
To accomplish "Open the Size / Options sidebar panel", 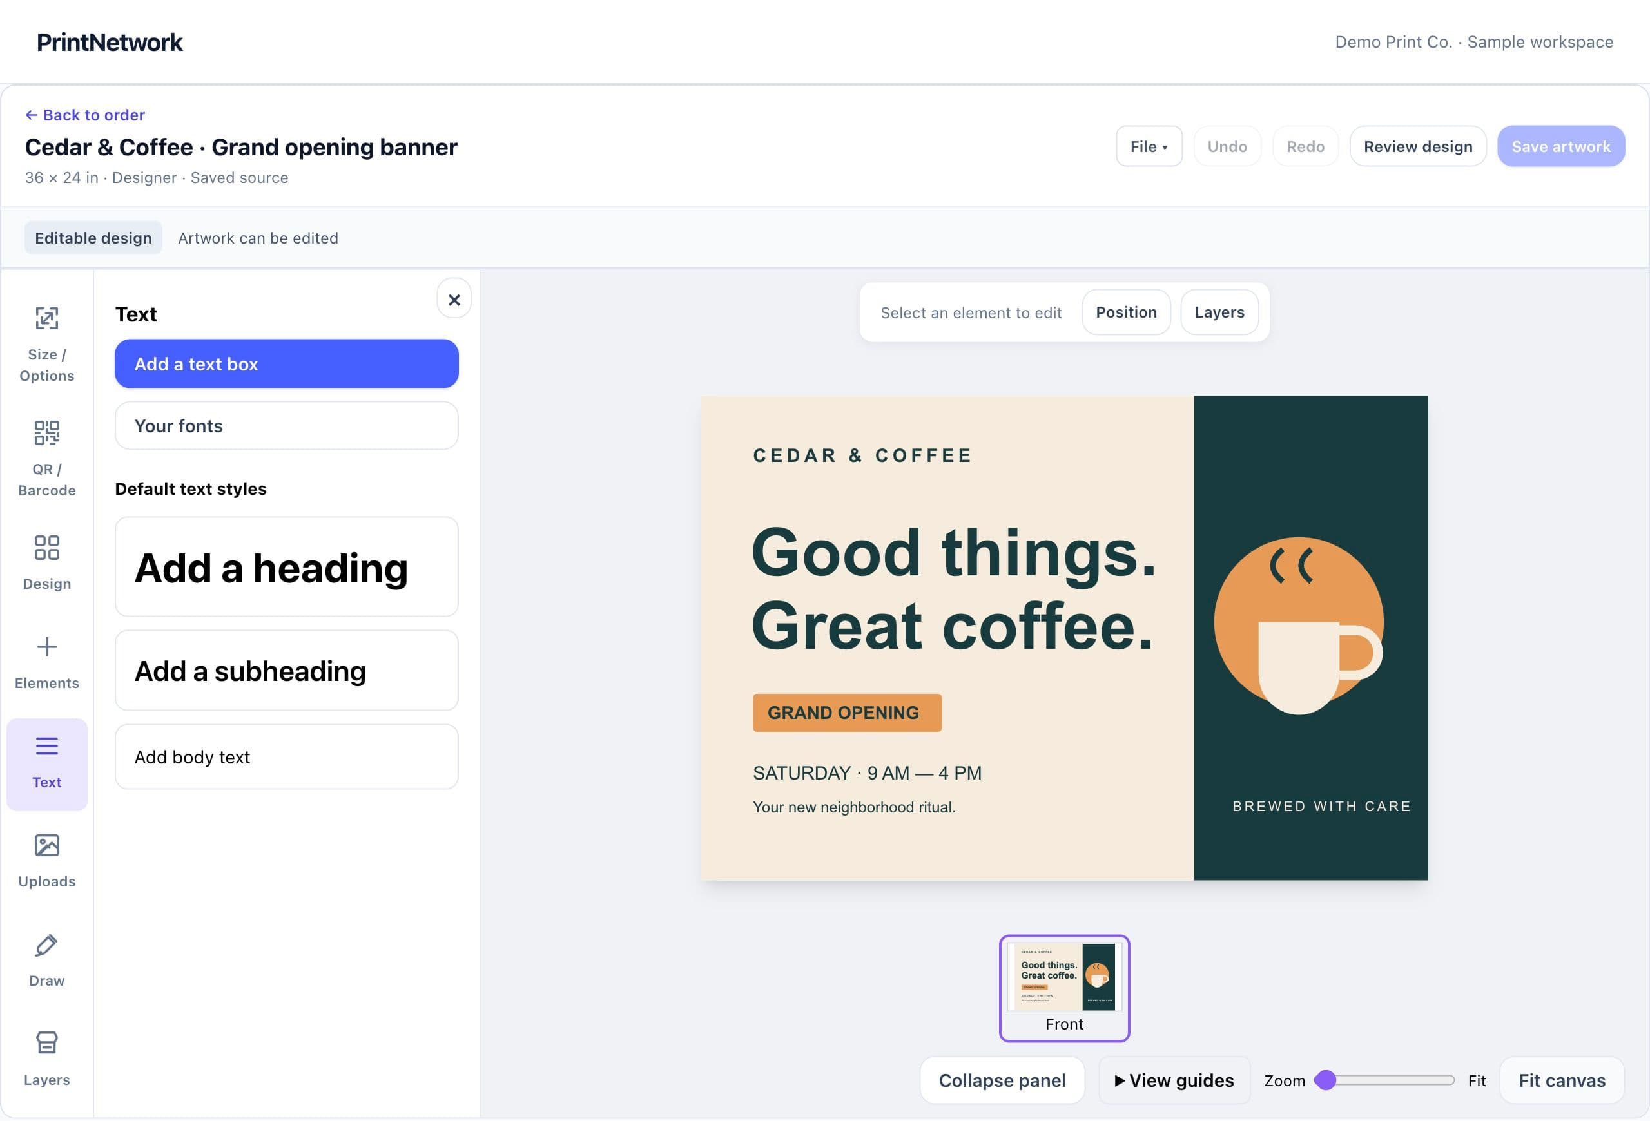I will click(x=47, y=345).
